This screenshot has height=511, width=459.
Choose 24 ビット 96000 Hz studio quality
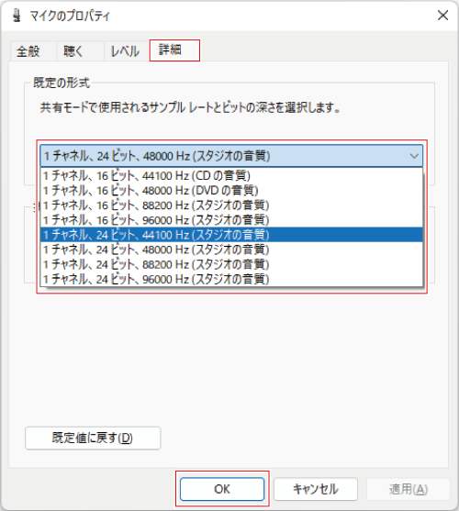pos(231,279)
